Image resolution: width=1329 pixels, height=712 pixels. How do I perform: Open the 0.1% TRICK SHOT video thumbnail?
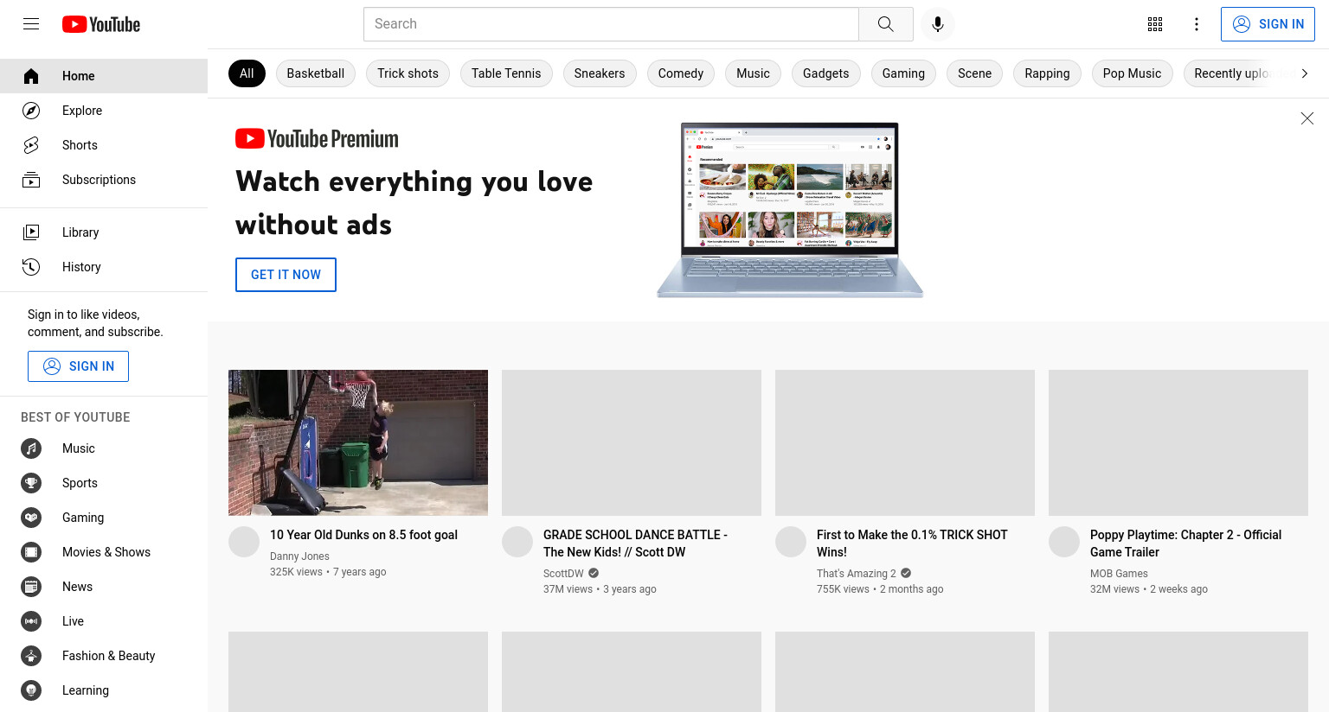[x=905, y=442]
